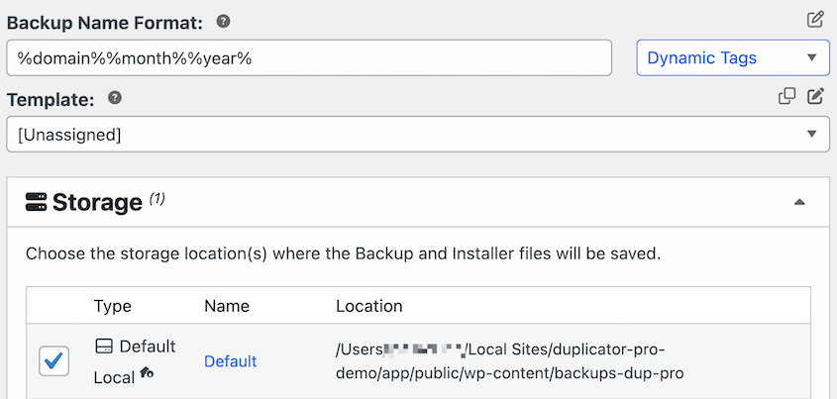Screen dimensions: 837x399
Task: Click the Type column header
Action: coord(113,306)
